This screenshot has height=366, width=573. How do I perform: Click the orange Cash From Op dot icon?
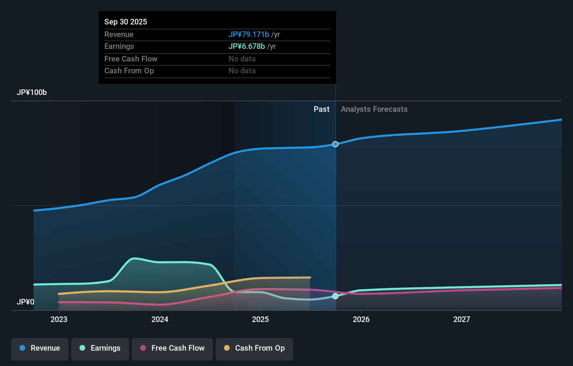tap(227, 349)
